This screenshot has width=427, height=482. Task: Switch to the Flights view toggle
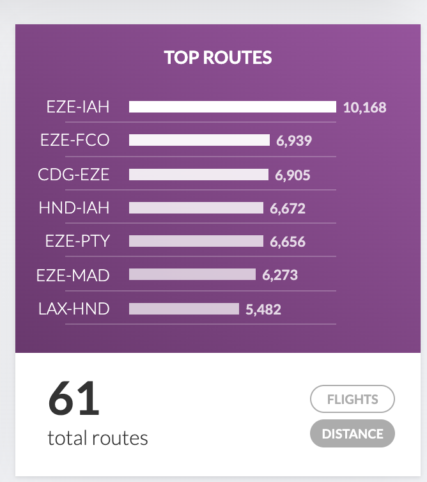coord(352,400)
